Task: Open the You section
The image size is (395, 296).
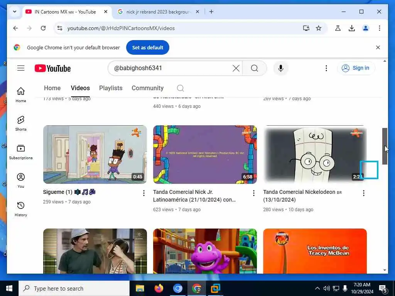Action: click(21, 180)
